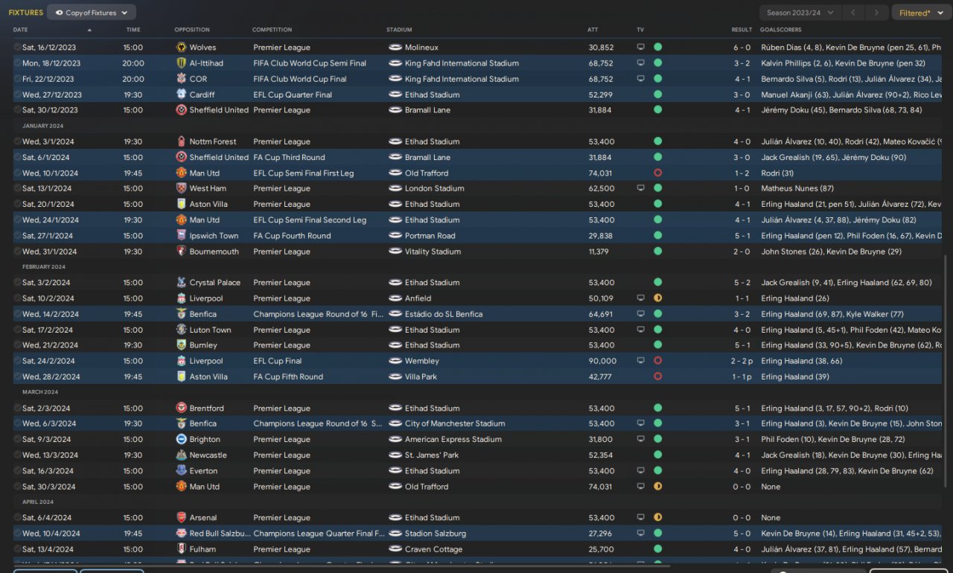
Task: Click the Vitality Stadium name
Action: click(433, 252)
